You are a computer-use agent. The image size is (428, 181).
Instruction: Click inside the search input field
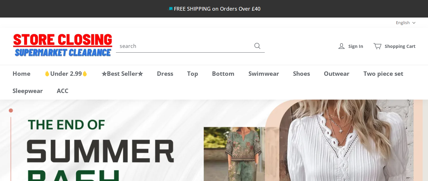click(x=185, y=46)
